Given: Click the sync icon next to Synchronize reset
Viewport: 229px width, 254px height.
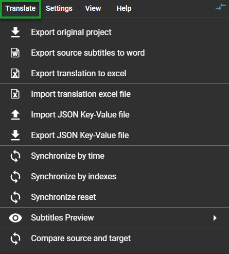Looking at the screenshot, I should (15, 197).
